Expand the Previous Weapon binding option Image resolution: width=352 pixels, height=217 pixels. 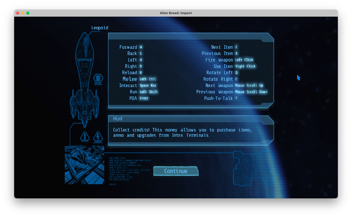coord(232,92)
